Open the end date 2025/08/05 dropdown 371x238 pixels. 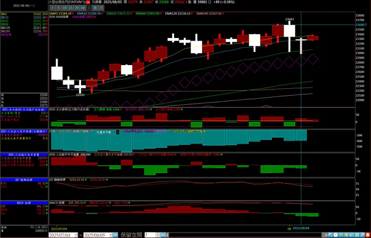[110, 235]
